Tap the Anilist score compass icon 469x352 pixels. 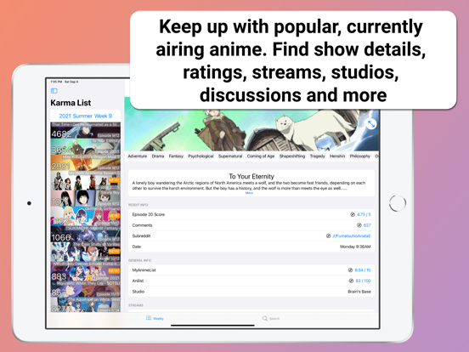[x=351, y=281]
